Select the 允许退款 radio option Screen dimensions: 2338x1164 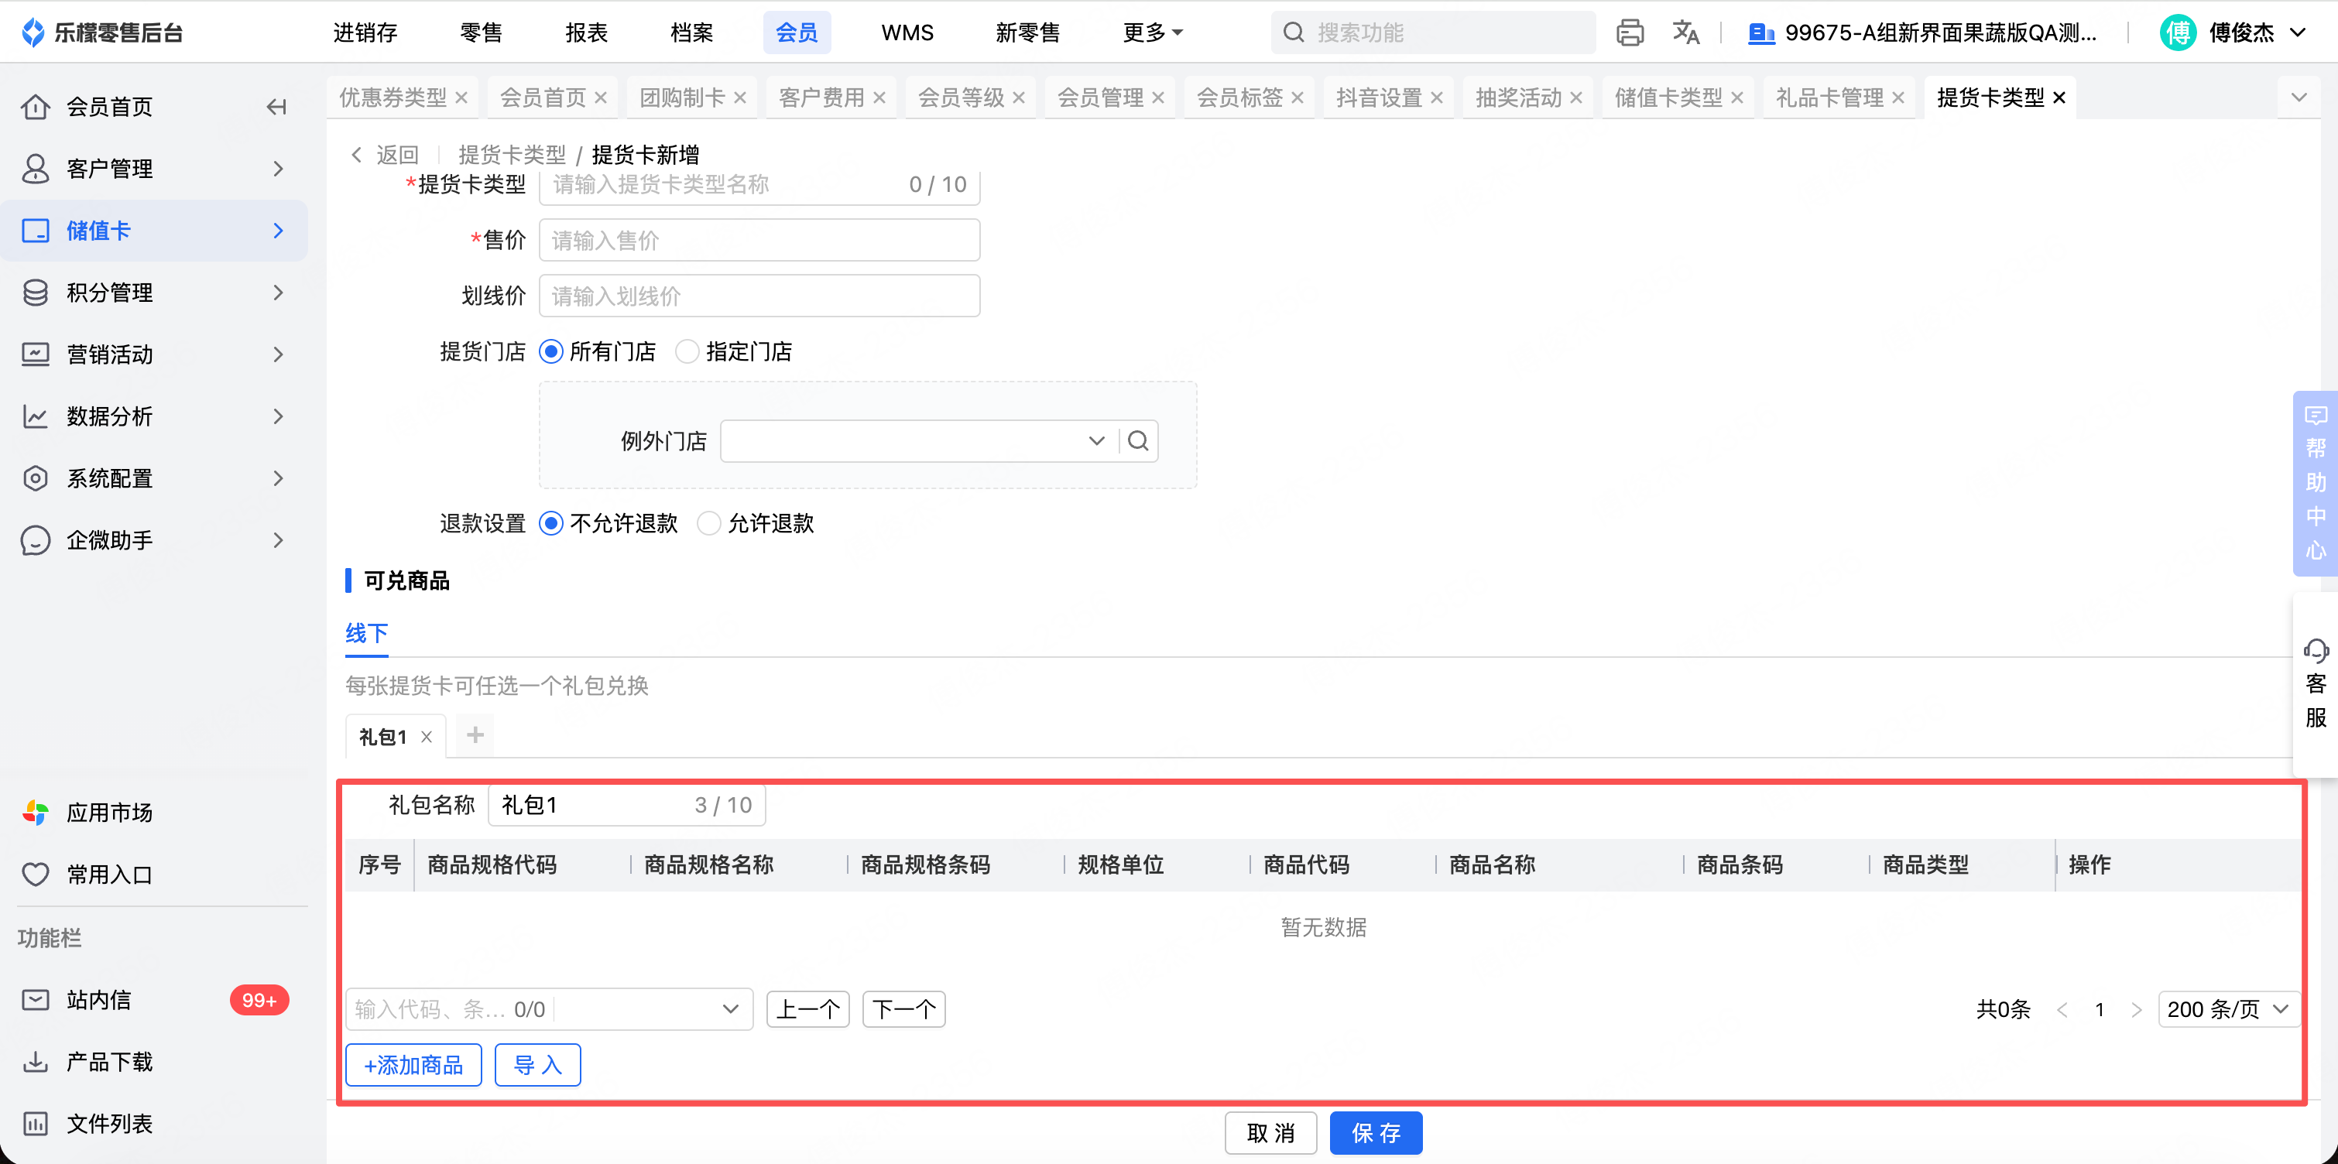(709, 523)
